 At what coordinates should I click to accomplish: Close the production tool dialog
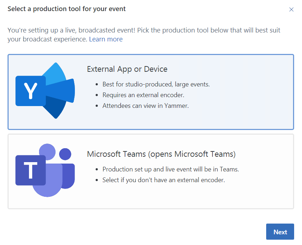292,10
